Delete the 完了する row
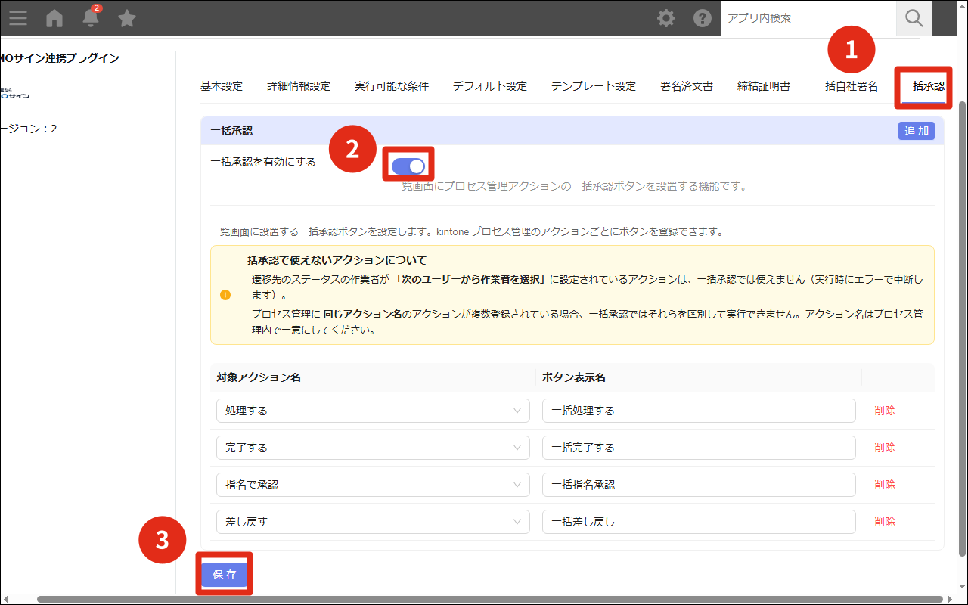 coord(885,448)
